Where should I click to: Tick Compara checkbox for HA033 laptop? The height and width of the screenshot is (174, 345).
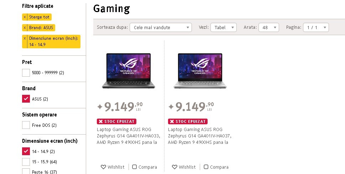[x=135, y=167]
